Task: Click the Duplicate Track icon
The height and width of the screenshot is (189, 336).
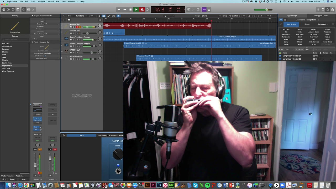Action: (x=69, y=20)
